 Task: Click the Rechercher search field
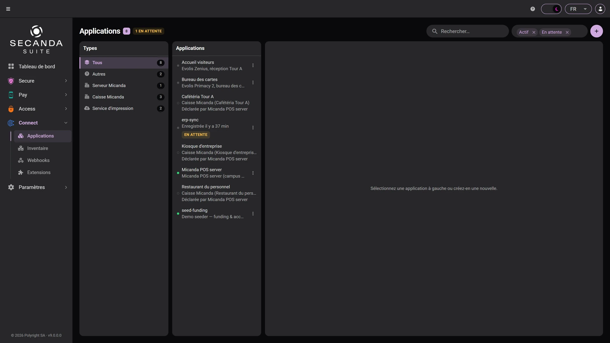point(467,31)
